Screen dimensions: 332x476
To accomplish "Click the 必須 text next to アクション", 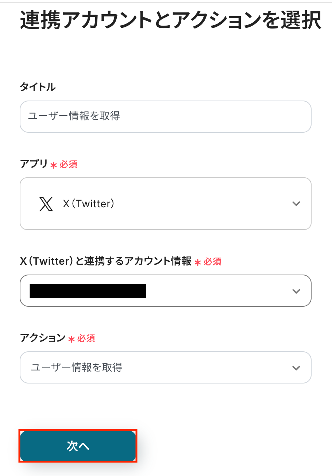I will [x=86, y=339].
